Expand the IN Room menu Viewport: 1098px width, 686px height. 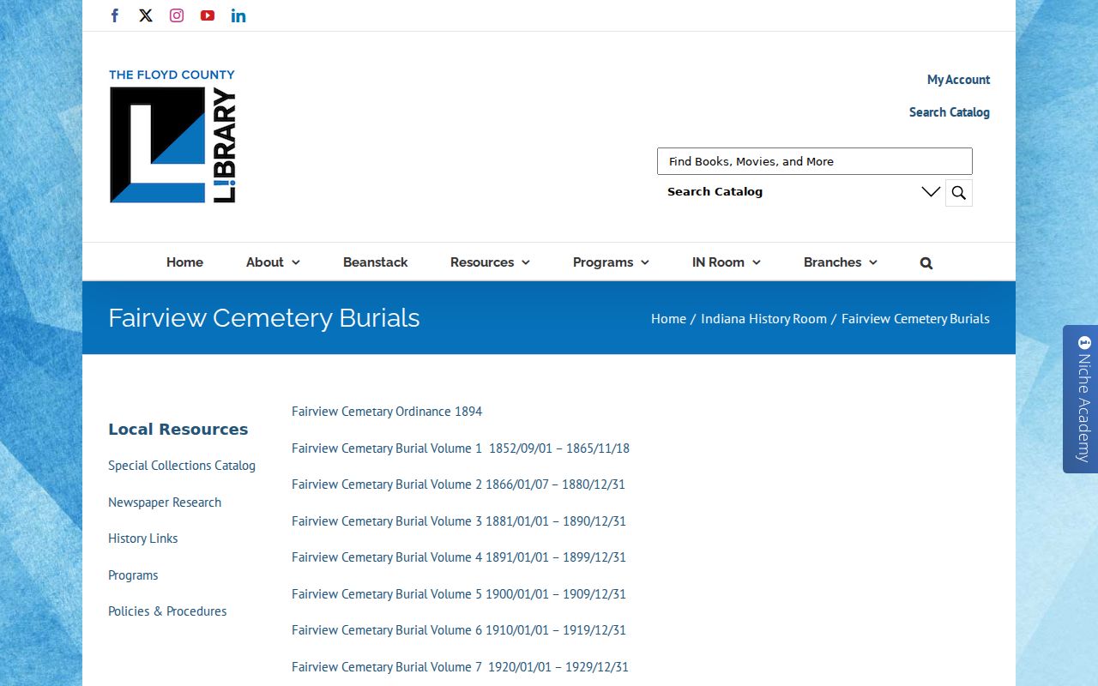point(727,262)
